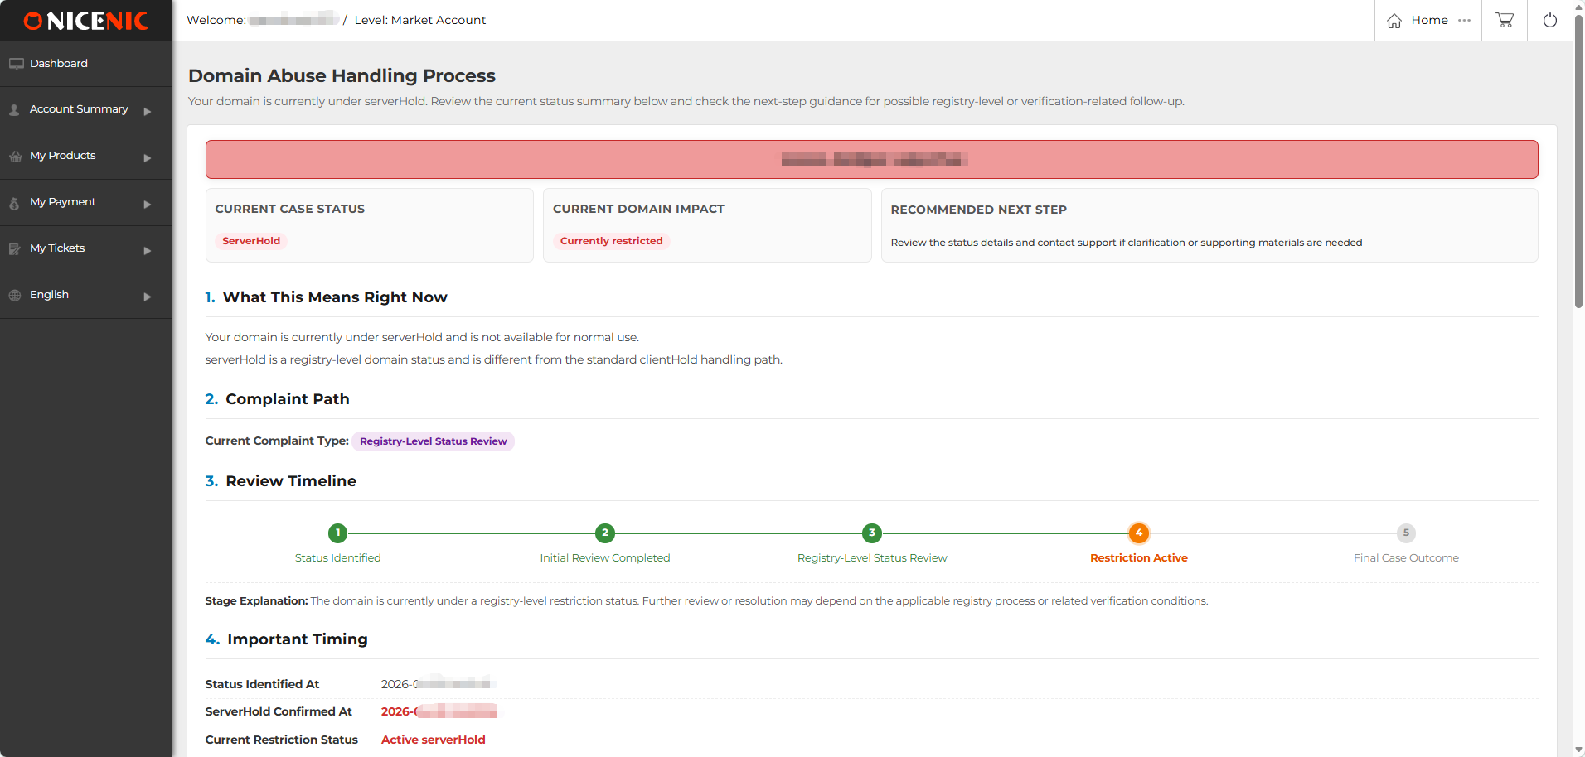Open the Dashboard menu item
This screenshot has height=757, width=1585.
[58, 64]
